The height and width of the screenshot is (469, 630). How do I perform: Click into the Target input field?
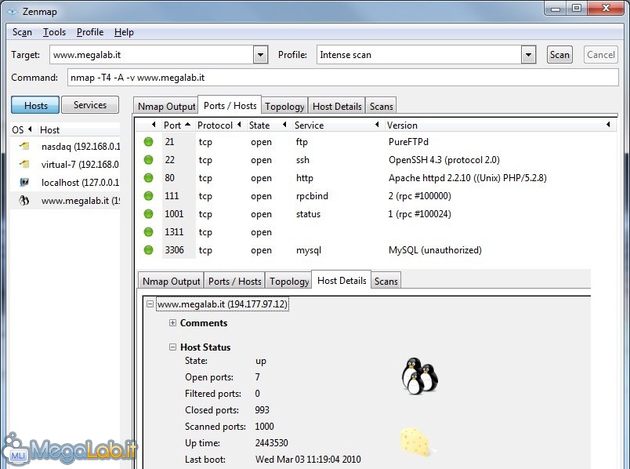152,55
